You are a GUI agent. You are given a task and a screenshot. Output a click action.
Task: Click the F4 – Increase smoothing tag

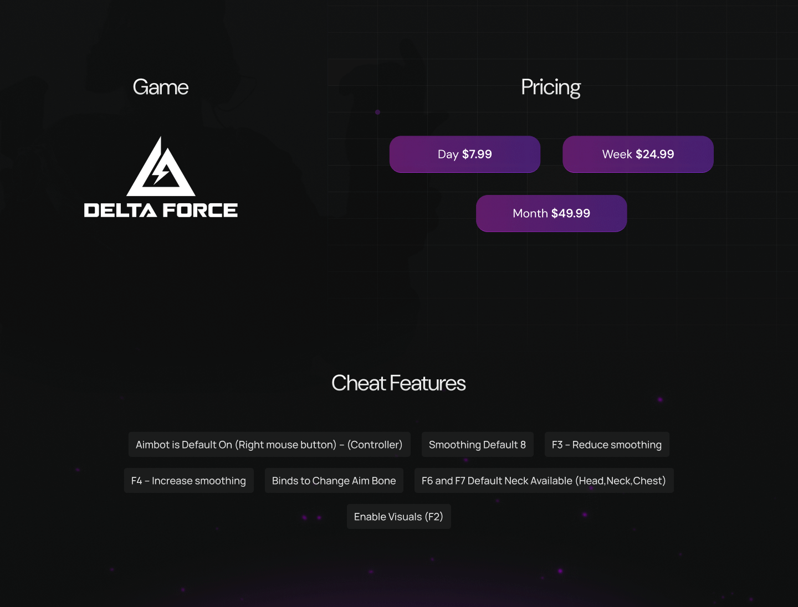pyautogui.click(x=188, y=481)
